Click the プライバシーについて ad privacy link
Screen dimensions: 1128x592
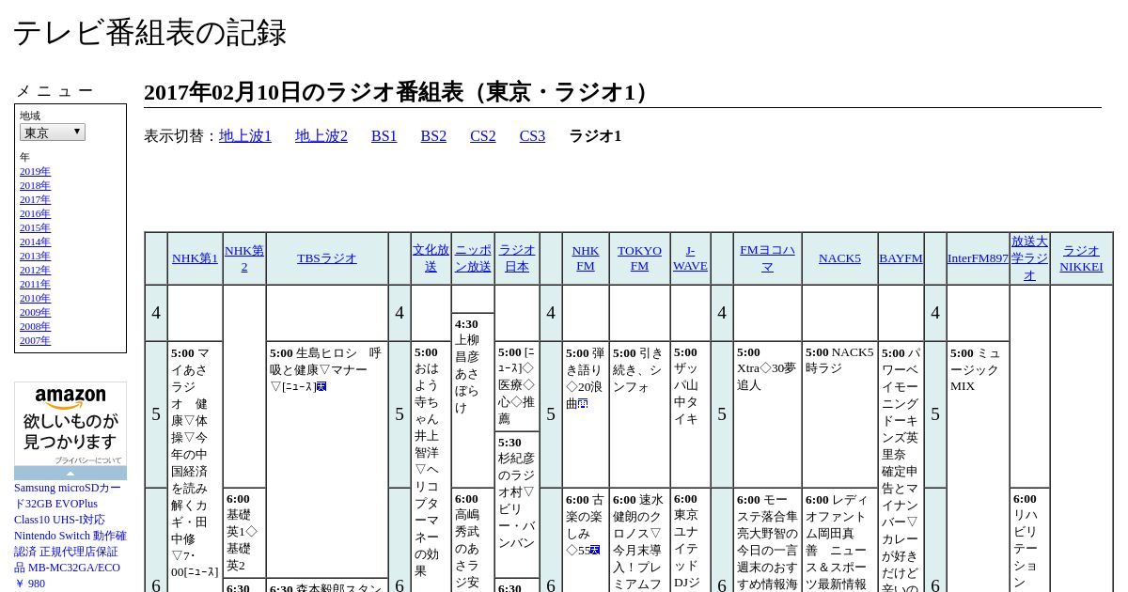coord(87,460)
